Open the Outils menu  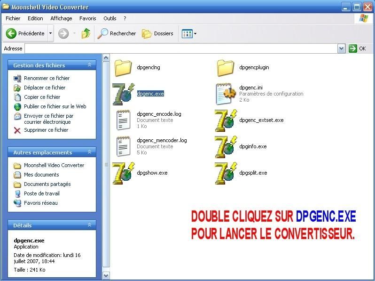(110, 18)
